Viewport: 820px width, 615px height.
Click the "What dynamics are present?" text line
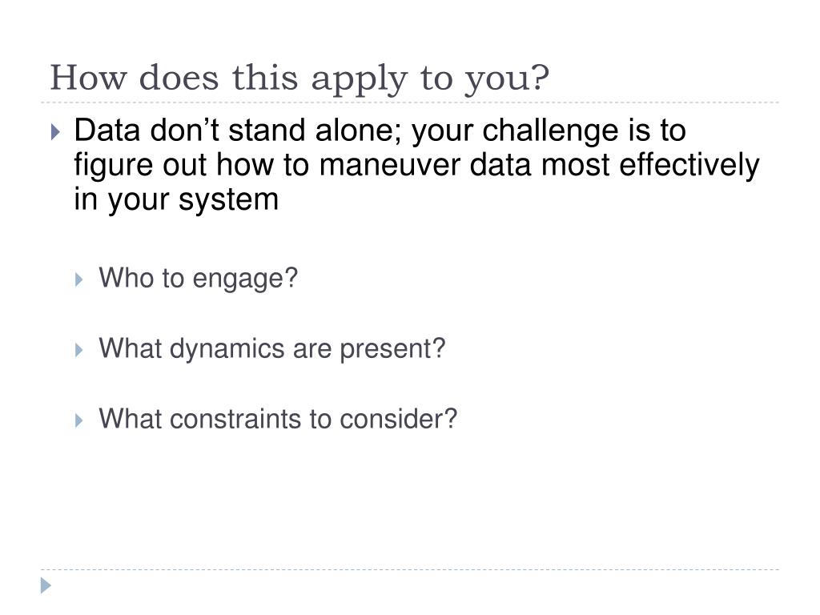coord(272,349)
